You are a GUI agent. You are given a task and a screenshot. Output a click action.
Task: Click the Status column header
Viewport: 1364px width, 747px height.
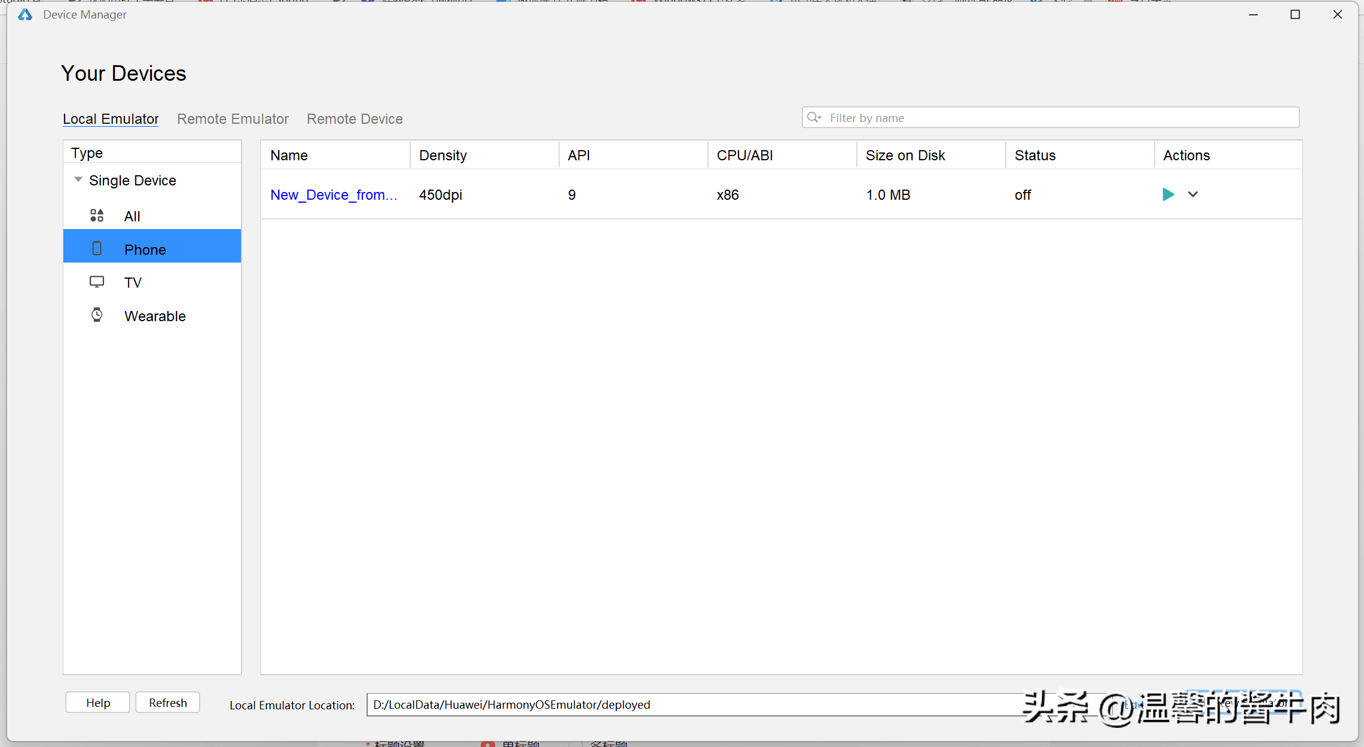[1035, 156]
